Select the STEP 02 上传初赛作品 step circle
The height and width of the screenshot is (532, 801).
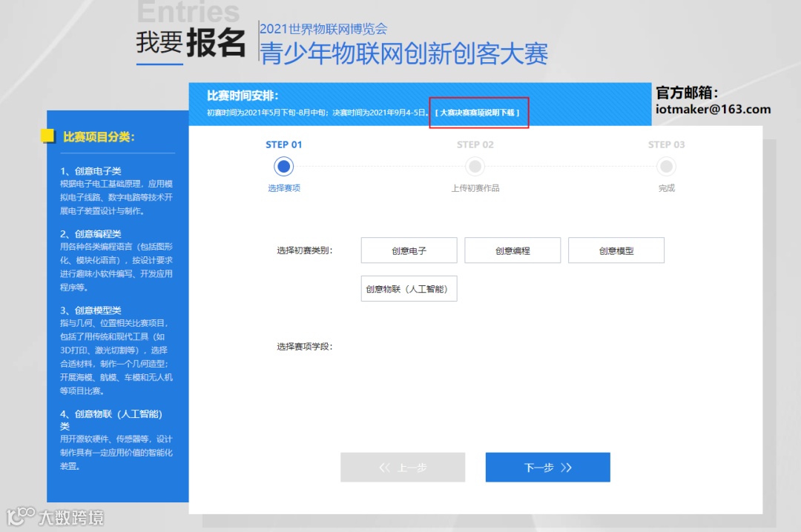(x=475, y=167)
